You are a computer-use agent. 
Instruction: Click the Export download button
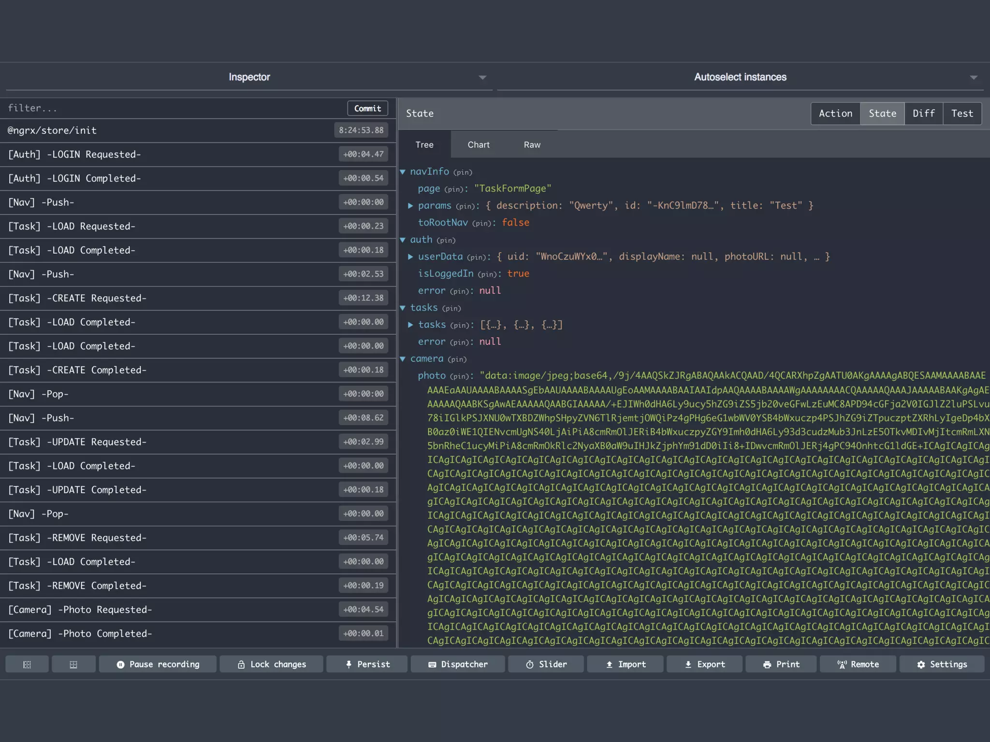point(704,664)
